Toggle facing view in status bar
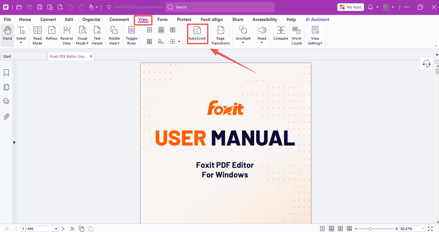Viewport: 439px width, 232px height. pyautogui.click(x=340, y=229)
